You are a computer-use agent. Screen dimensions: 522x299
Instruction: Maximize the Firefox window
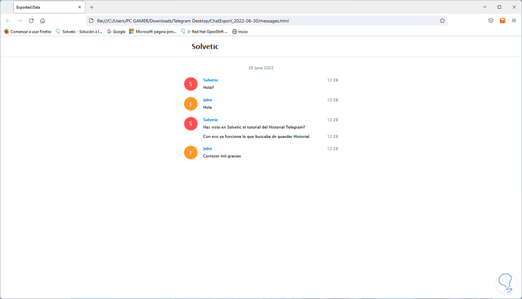[x=499, y=7]
